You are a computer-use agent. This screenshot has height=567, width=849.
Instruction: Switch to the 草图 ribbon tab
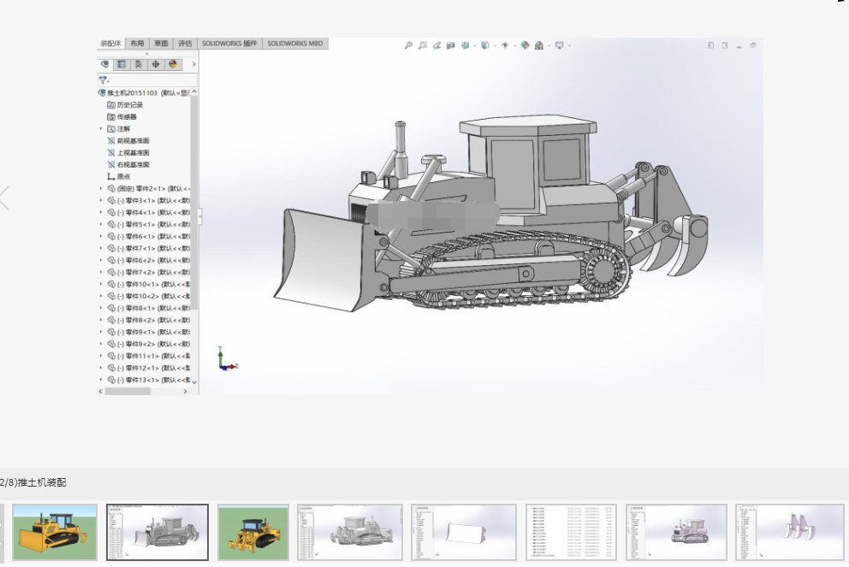[x=161, y=44]
